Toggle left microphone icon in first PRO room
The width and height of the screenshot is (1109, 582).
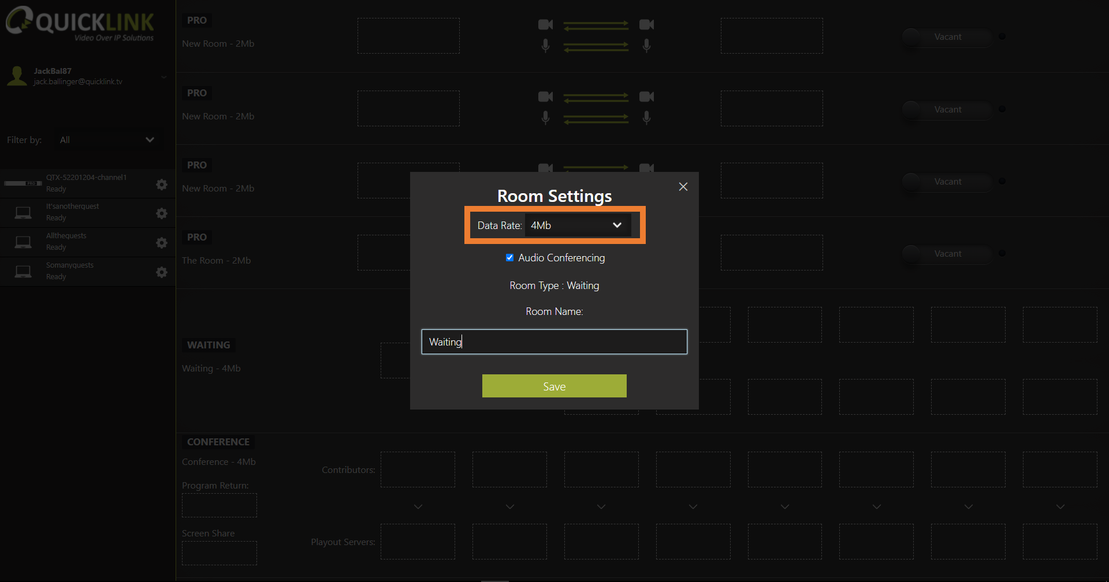pyautogui.click(x=545, y=46)
